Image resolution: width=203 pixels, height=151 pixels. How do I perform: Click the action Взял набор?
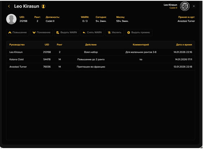(91, 52)
